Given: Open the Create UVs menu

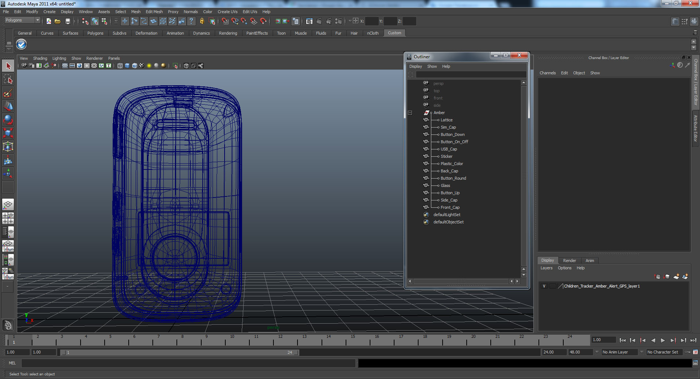Looking at the screenshot, I should click(x=227, y=12).
